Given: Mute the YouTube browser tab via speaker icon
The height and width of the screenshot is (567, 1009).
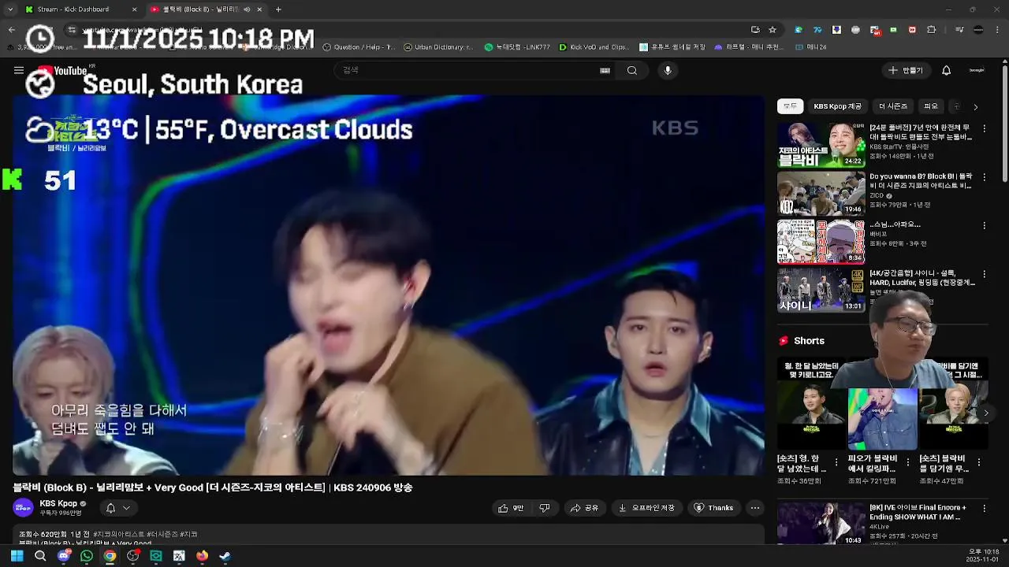Looking at the screenshot, I should [247, 9].
